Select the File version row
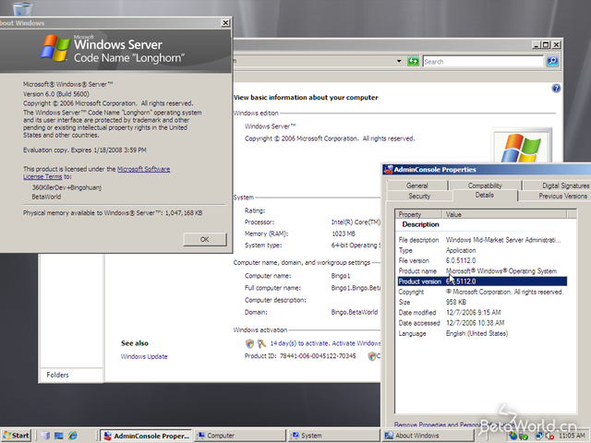 click(482, 260)
